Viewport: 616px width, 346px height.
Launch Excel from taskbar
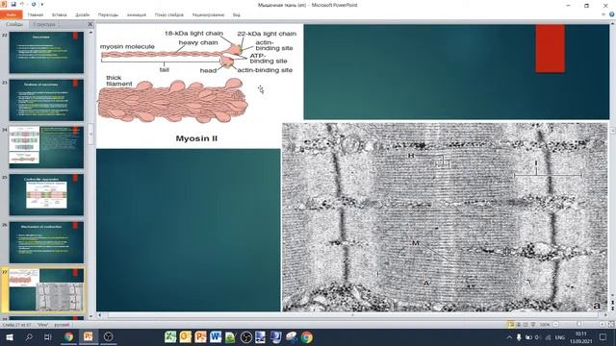point(170,337)
